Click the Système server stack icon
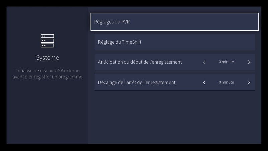The height and width of the screenshot is (151, 268). [47, 41]
